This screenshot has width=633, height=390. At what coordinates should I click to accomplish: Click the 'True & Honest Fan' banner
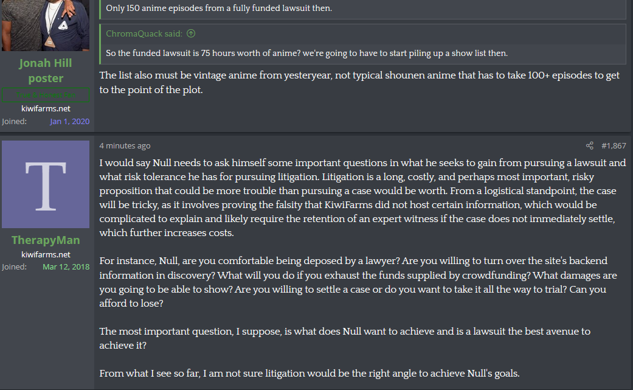click(x=46, y=95)
